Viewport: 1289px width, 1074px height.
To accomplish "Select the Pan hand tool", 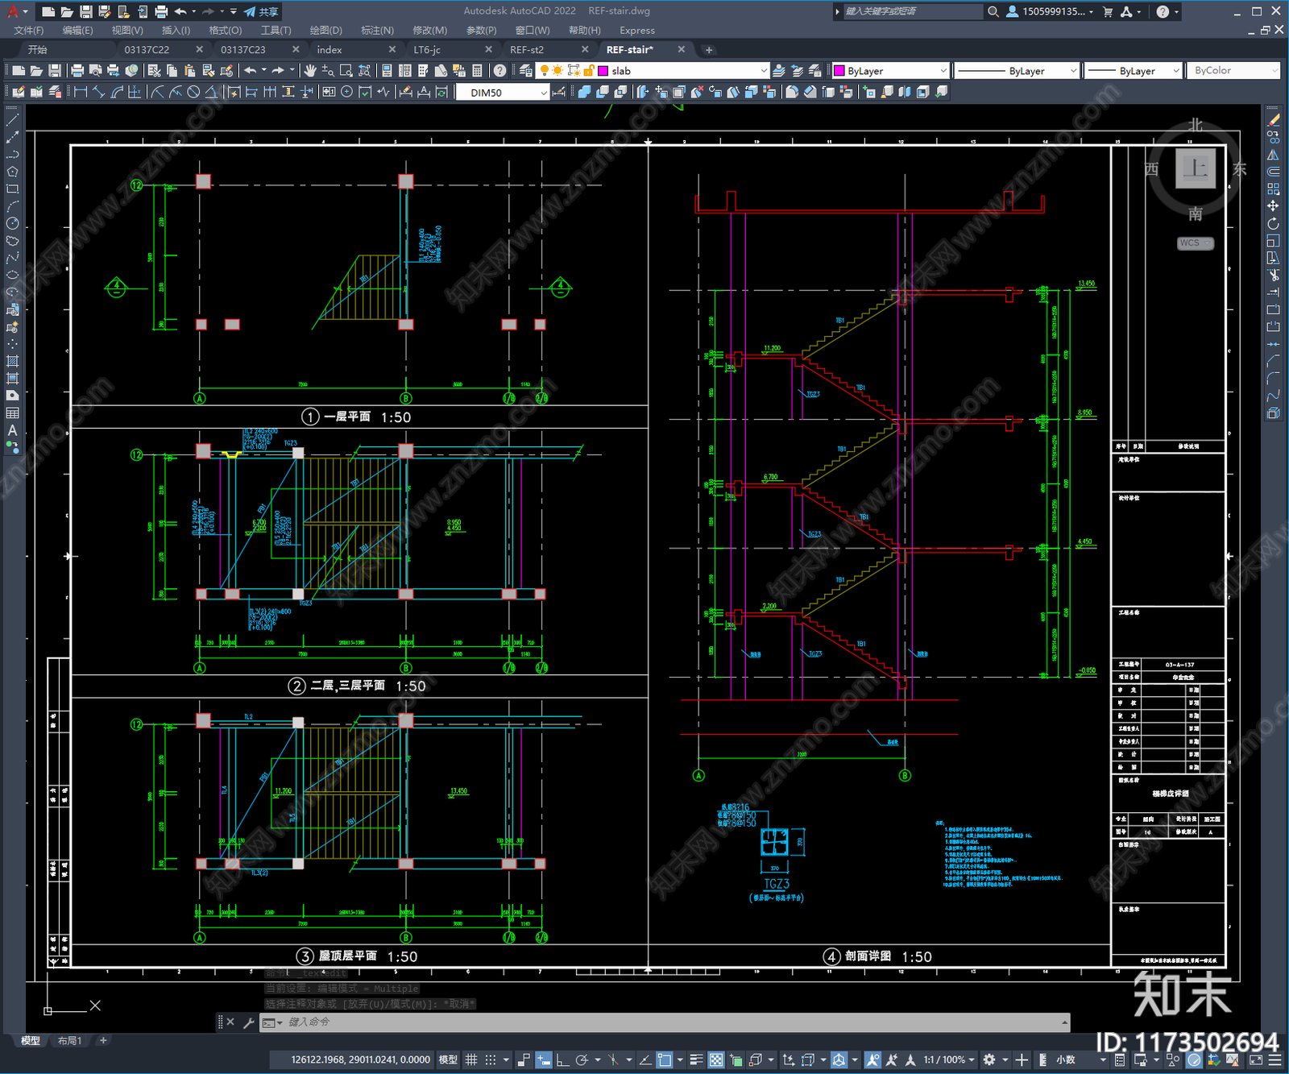I will (311, 71).
